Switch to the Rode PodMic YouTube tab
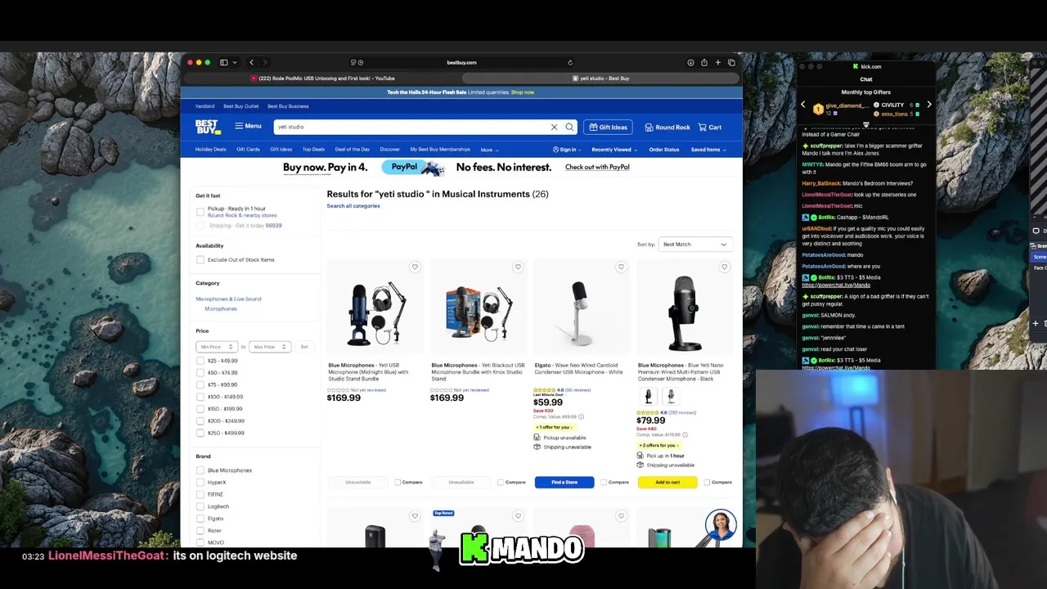Image resolution: width=1047 pixels, height=589 pixels. [323, 79]
